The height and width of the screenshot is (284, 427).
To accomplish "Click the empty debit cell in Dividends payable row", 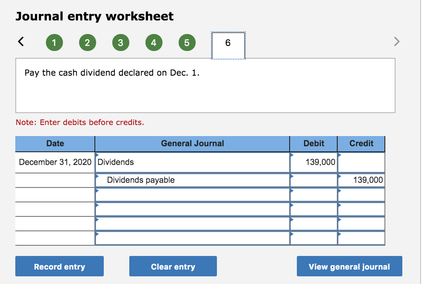I will point(314,180).
